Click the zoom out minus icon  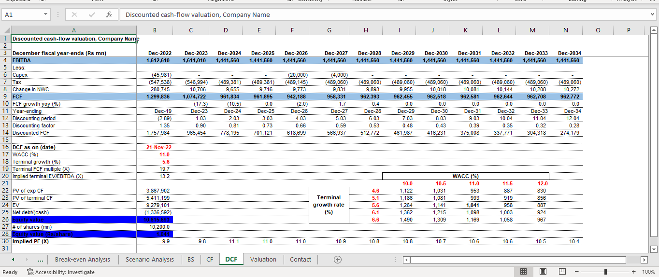coord(576,272)
